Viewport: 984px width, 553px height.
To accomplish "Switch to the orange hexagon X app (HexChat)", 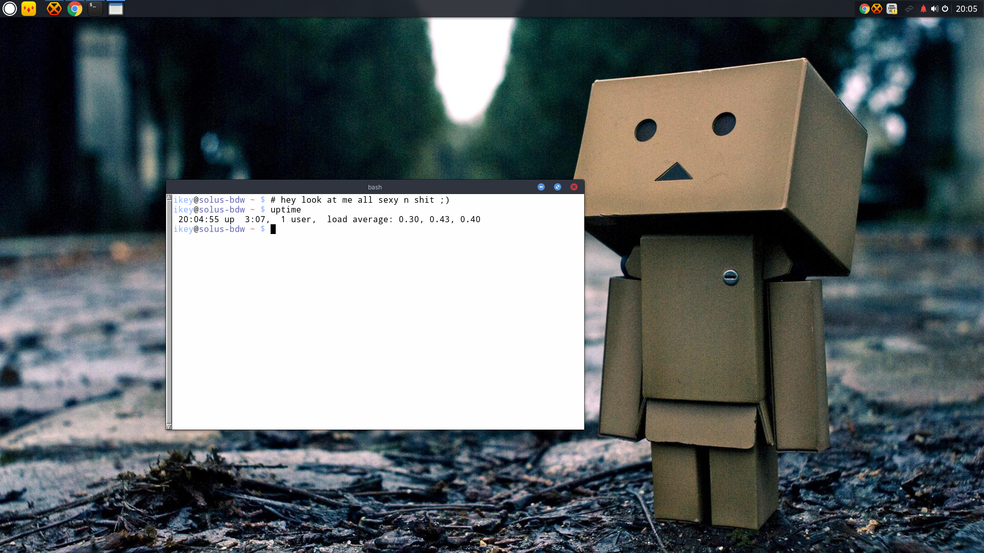I will [54, 9].
